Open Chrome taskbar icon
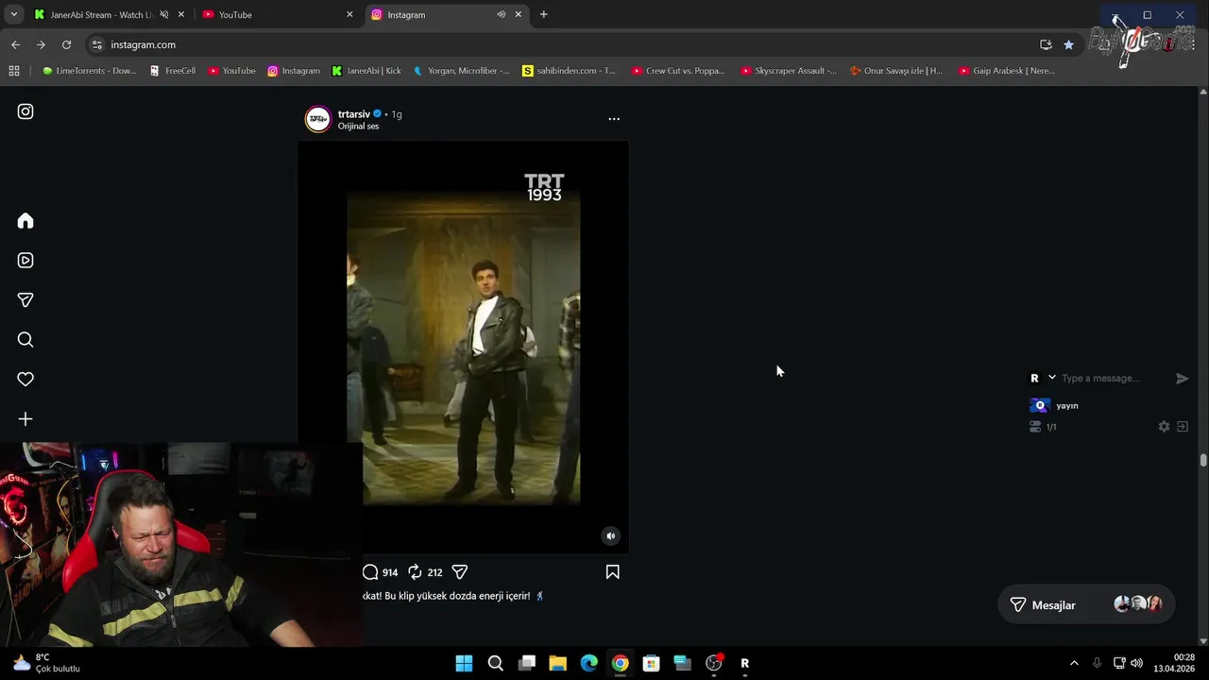This screenshot has width=1209, height=680. (620, 663)
